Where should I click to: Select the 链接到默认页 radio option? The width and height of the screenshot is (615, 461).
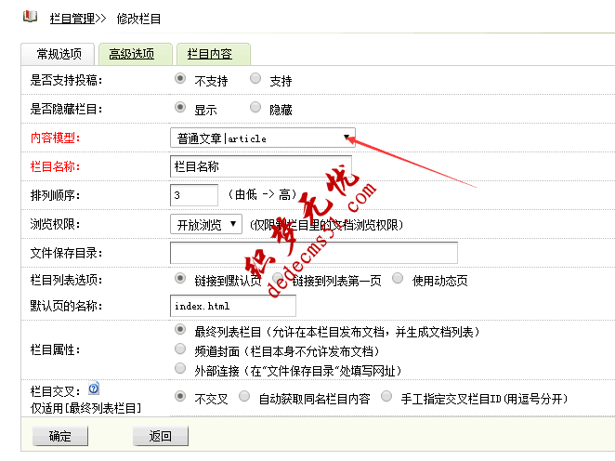180,278
